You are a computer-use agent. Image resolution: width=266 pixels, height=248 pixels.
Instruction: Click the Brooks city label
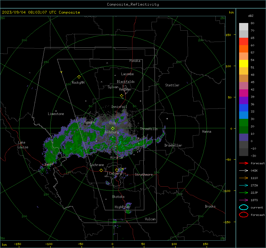(210, 206)
